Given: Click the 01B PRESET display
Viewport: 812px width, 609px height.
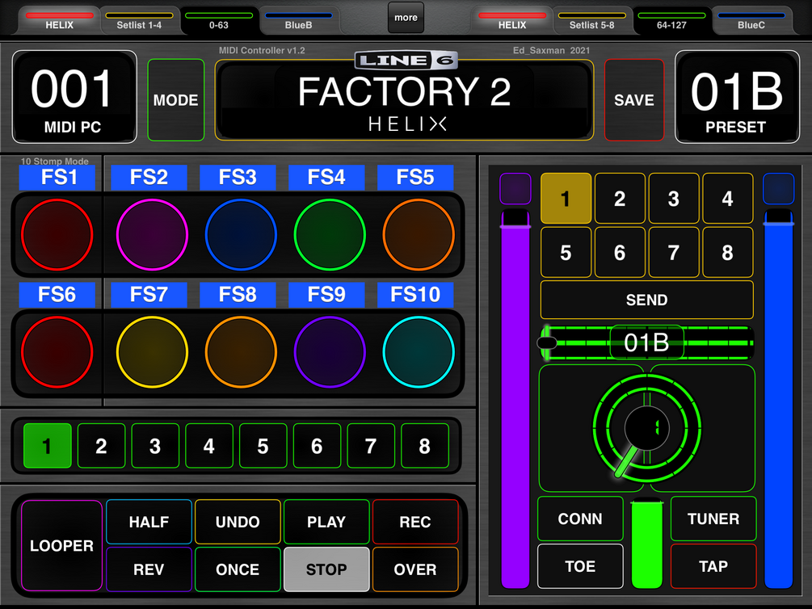Looking at the screenshot, I should 737,97.
